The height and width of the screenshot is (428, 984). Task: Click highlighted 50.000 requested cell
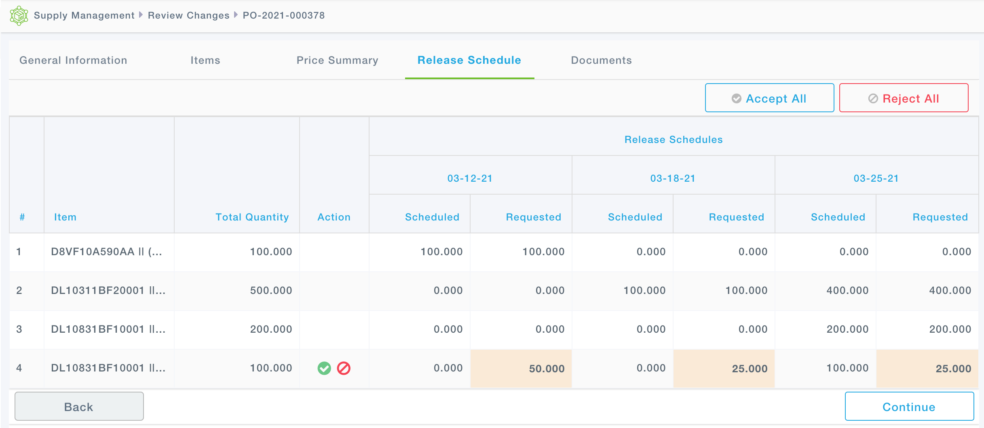521,369
